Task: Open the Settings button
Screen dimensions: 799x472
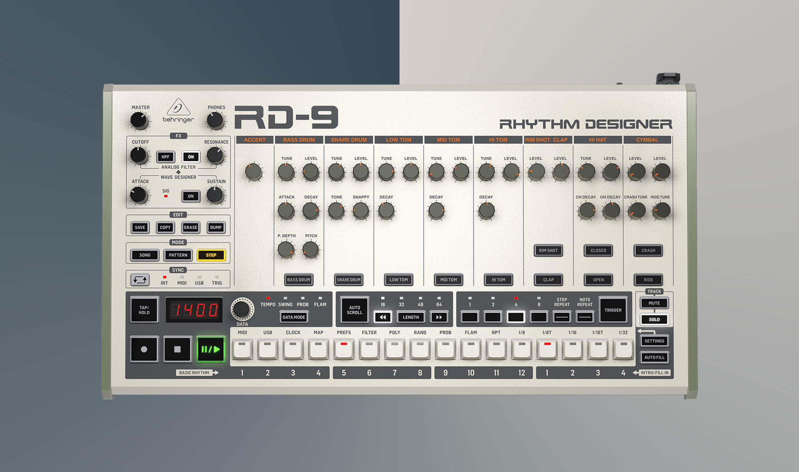Action: tap(654, 341)
